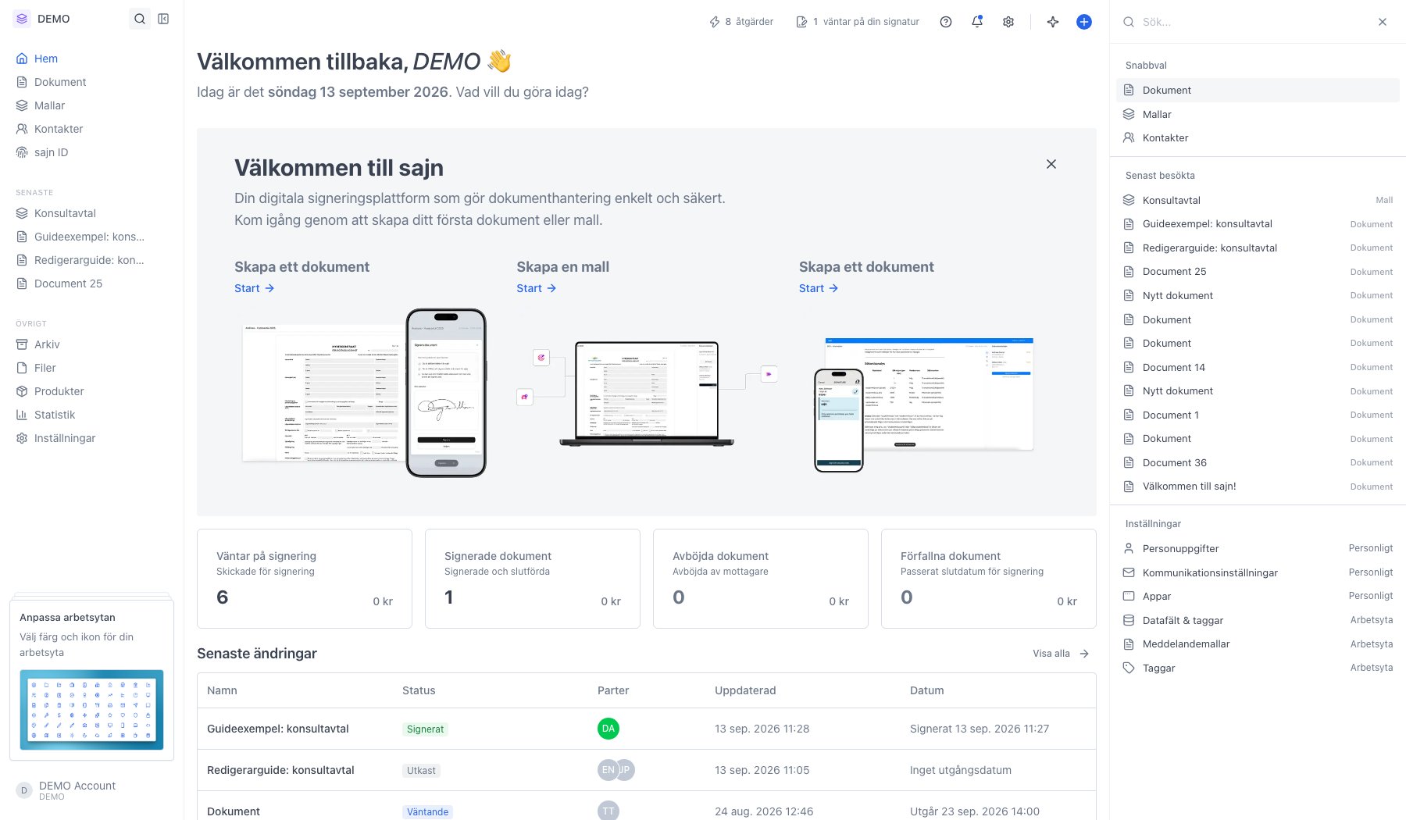Viewport: 1406px width, 820px height.
Task: Open 'Välkommen till sajn!' in search panel
Action: coord(1258,486)
